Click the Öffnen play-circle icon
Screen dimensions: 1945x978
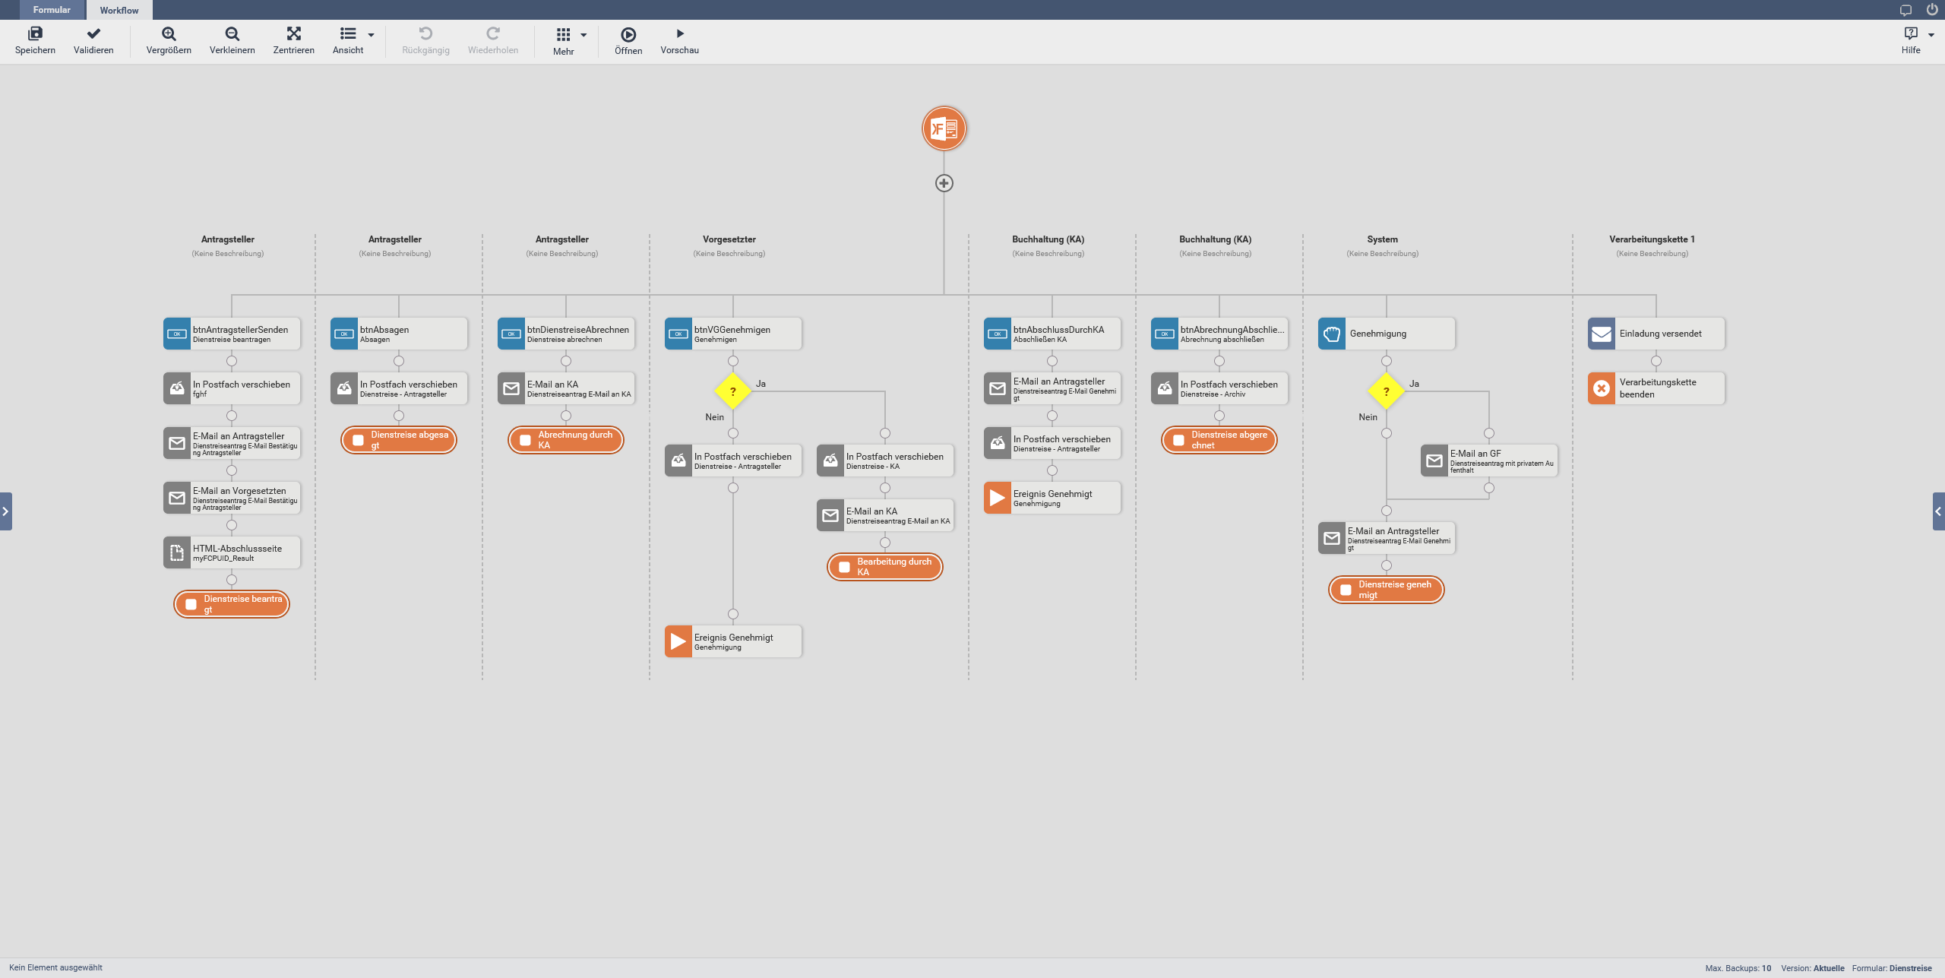[628, 35]
